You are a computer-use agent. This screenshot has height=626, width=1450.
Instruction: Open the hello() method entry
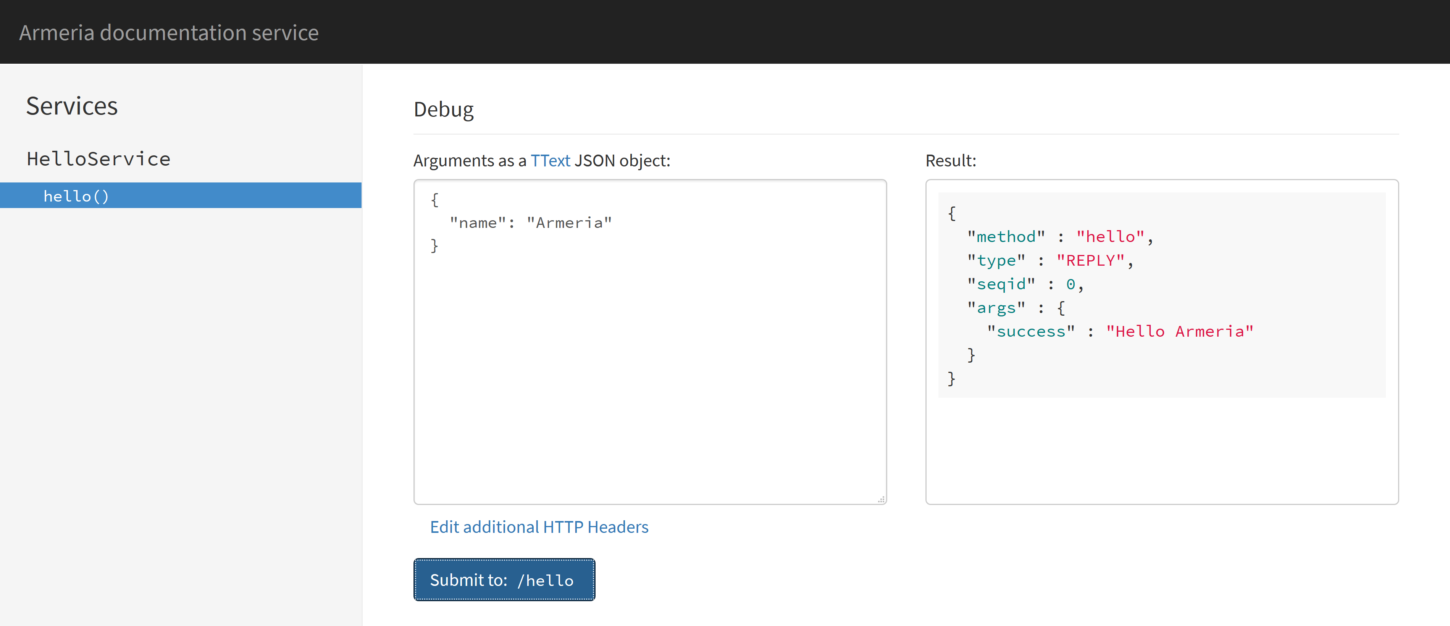pyautogui.click(x=76, y=196)
